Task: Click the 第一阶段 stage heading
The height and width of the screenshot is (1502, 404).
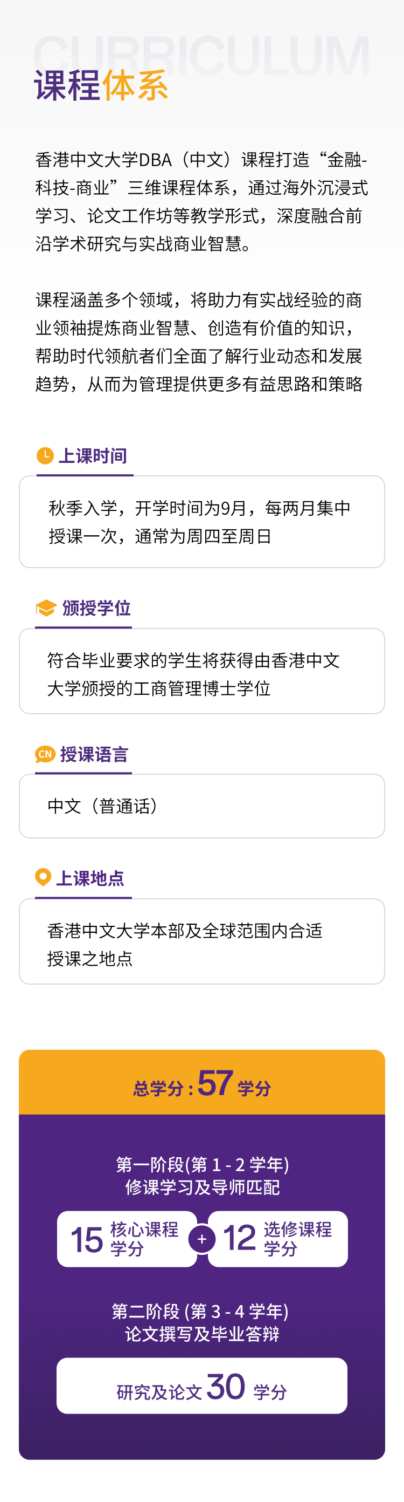Action: coord(202,1176)
